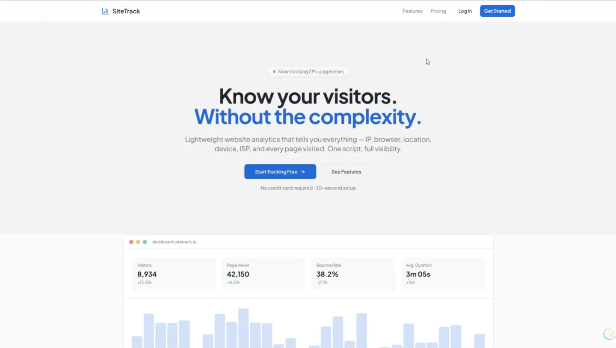Screen dimensions: 616x348
Task: Select the Avg. Duration 3m 05s card
Action: (443, 274)
